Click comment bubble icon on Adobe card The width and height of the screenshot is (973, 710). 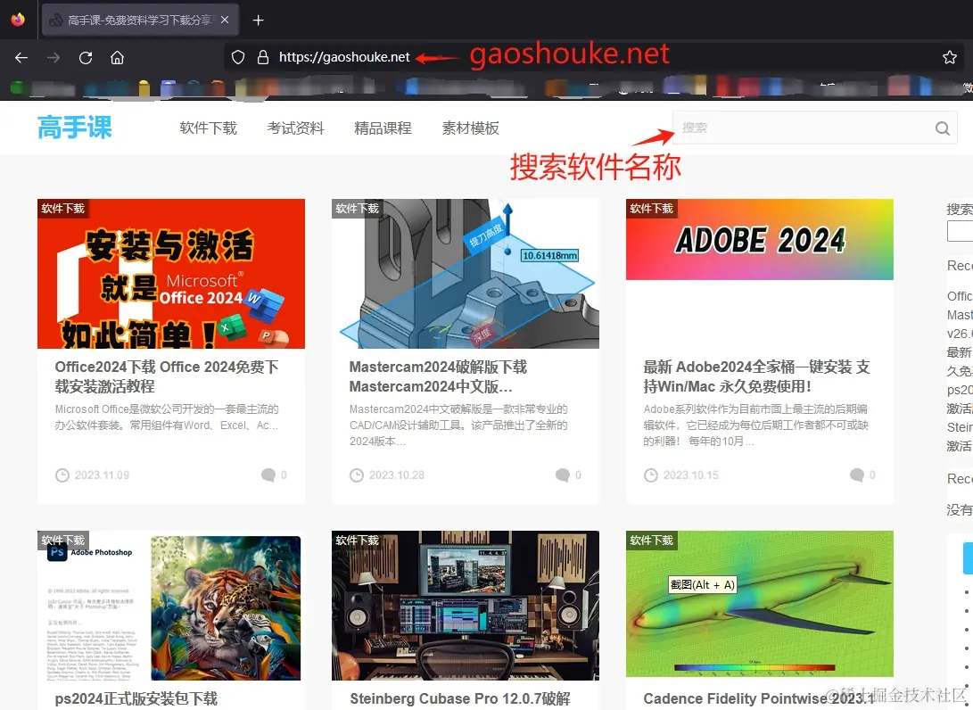[856, 475]
